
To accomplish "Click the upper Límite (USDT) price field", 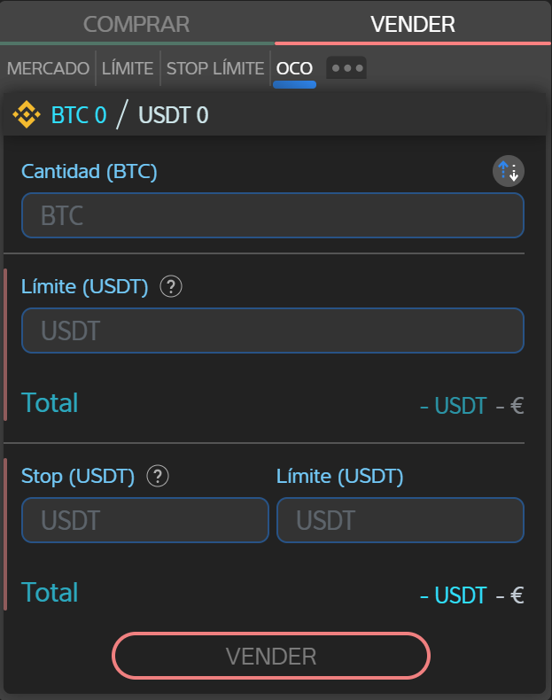I will pyautogui.click(x=272, y=331).
